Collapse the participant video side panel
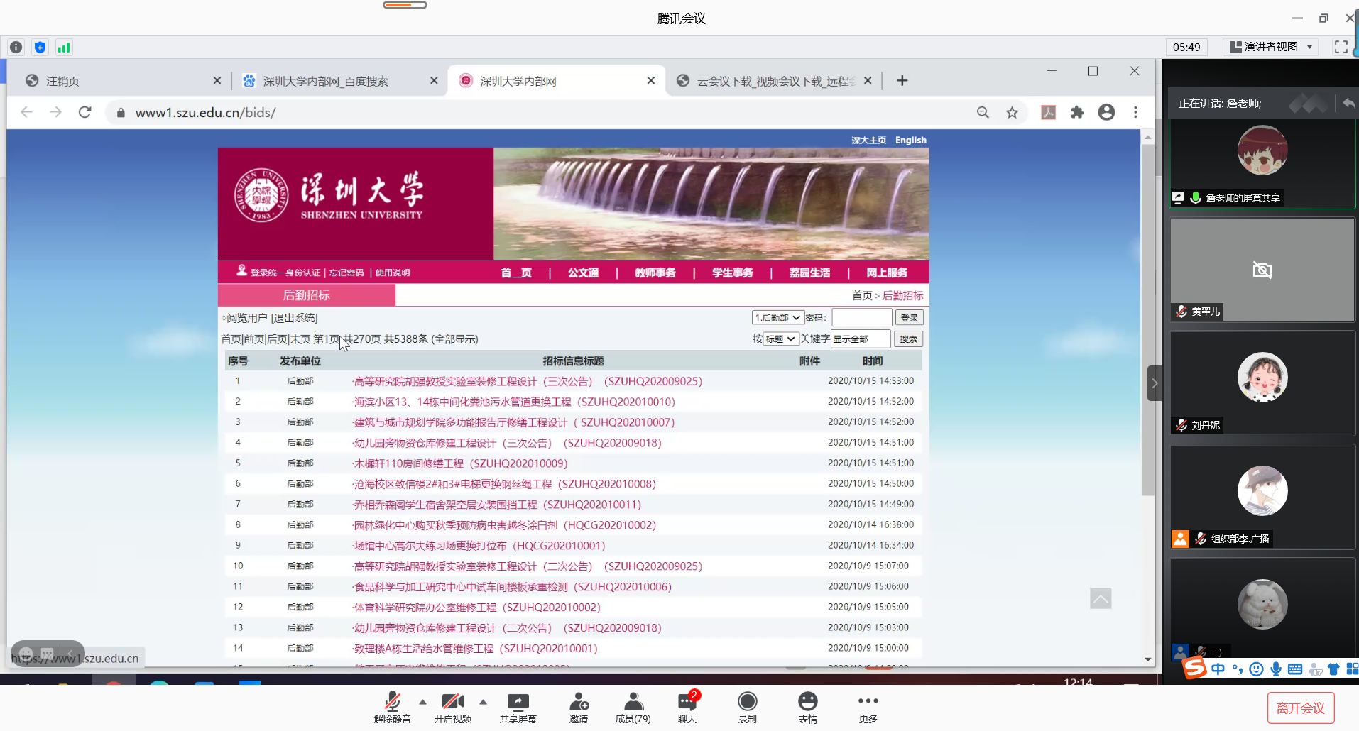Viewport: 1359px width, 731px height. coord(1155,383)
